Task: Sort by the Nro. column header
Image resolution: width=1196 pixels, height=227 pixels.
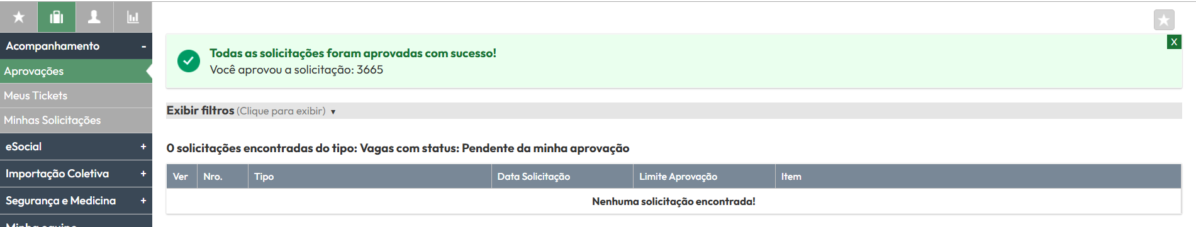Action: pos(223,177)
